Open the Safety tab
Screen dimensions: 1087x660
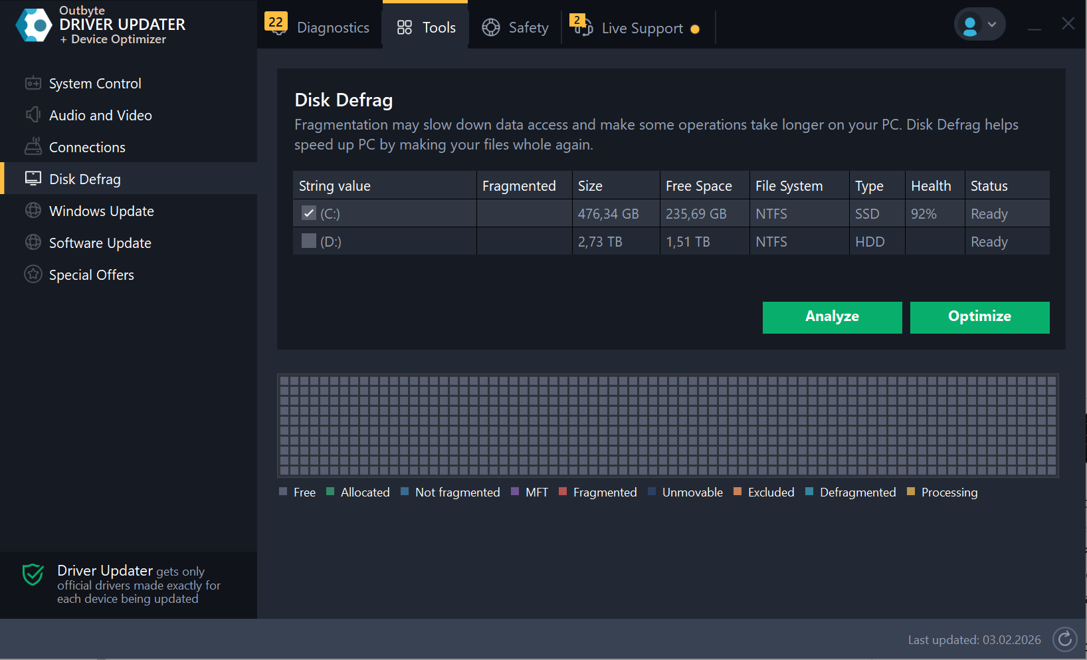(516, 27)
